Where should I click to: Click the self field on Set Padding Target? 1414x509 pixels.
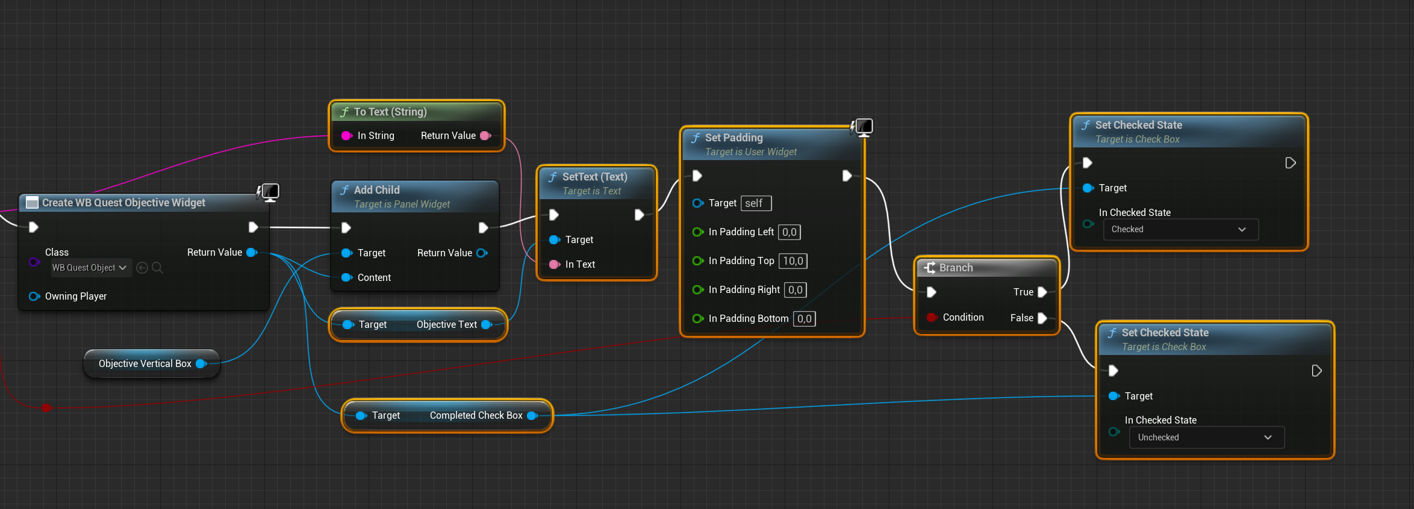(x=756, y=203)
